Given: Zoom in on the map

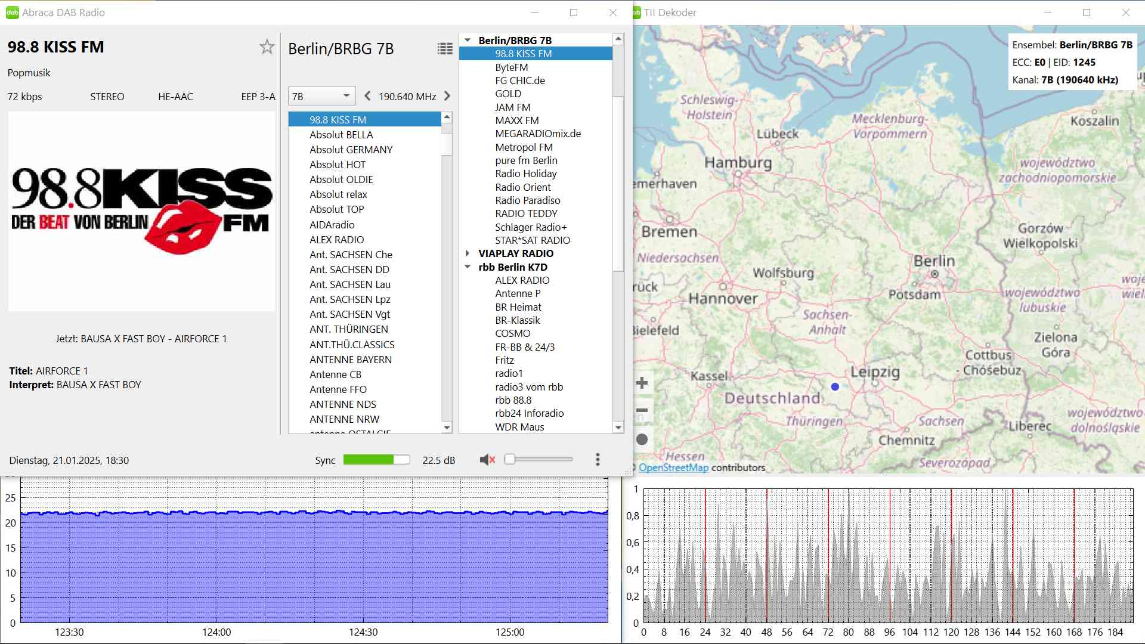Looking at the screenshot, I should click(642, 383).
